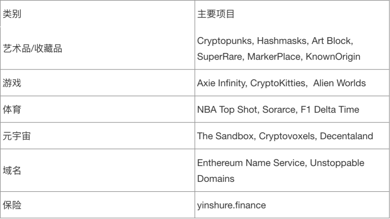
Task: Click the NBA Top Shot text
Action: pos(227,110)
